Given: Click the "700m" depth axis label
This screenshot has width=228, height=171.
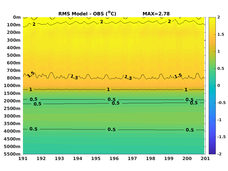Looking at the screenshot, I should [14, 70].
